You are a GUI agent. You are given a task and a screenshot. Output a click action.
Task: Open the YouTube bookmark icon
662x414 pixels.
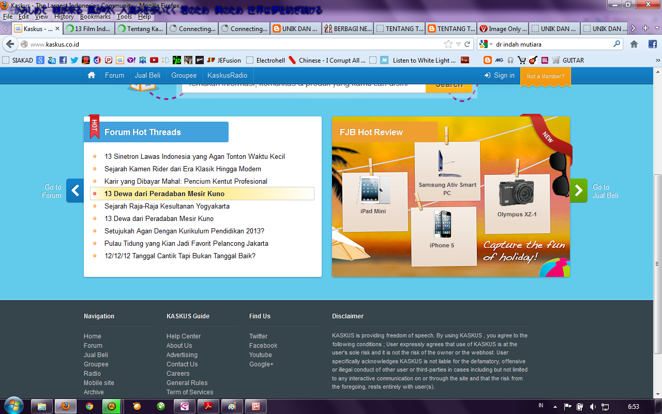point(154,60)
